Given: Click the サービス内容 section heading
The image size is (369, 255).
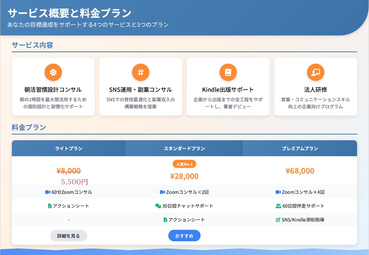Looking at the screenshot, I should coord(32,45).
